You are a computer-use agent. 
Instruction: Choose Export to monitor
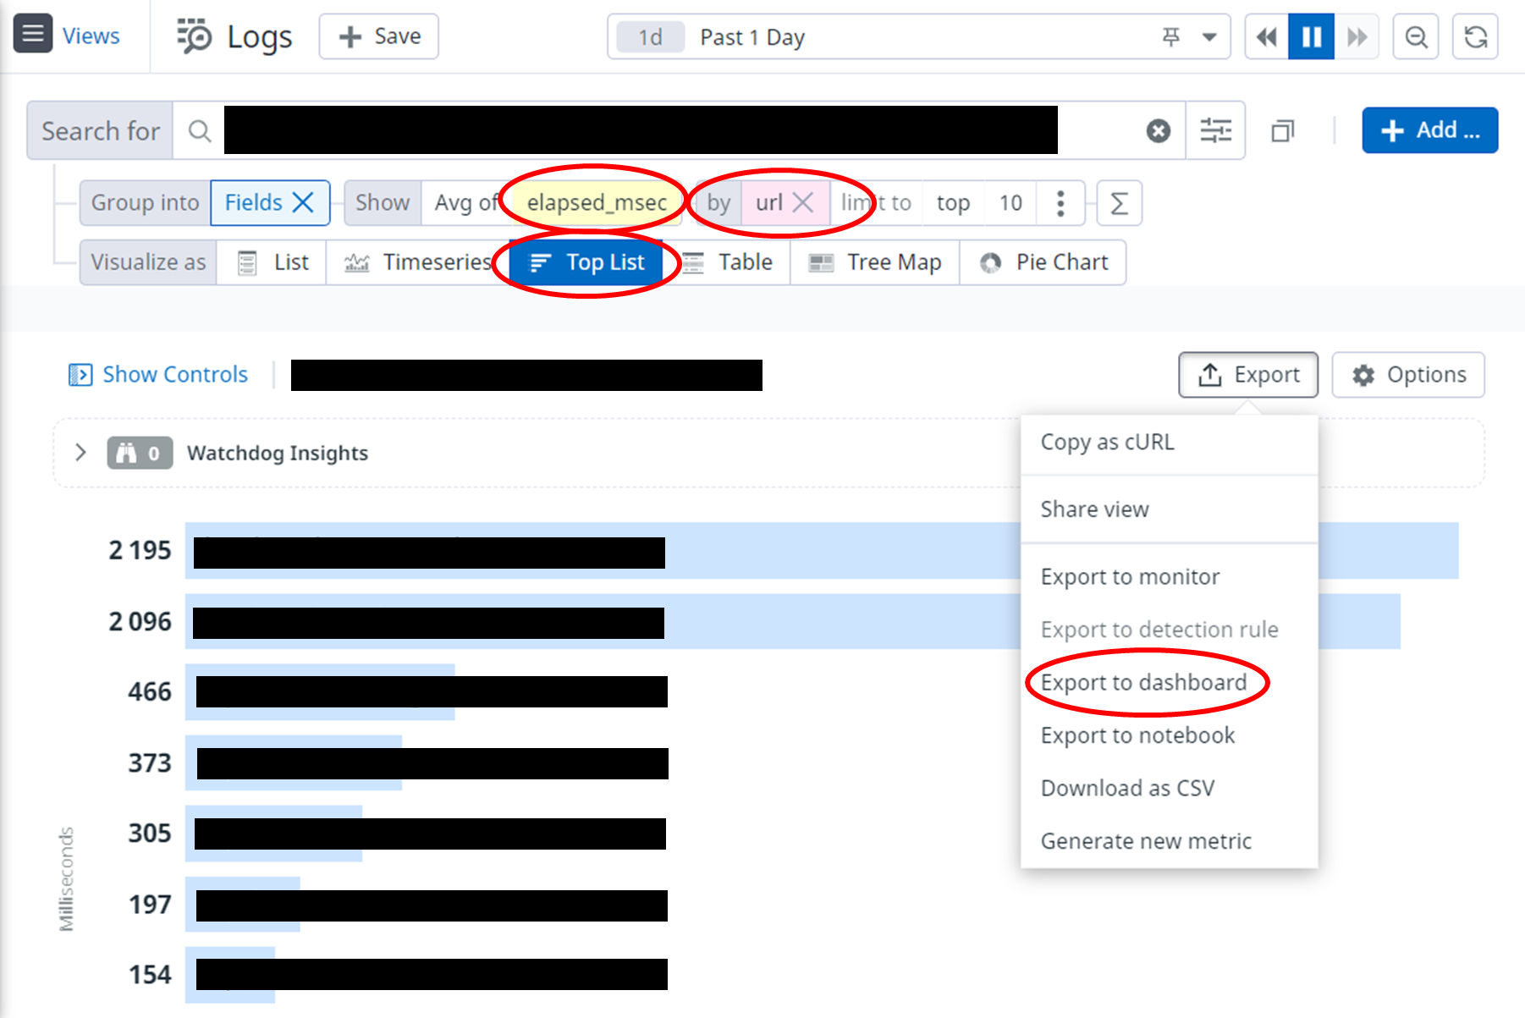tap(1169, 577)
